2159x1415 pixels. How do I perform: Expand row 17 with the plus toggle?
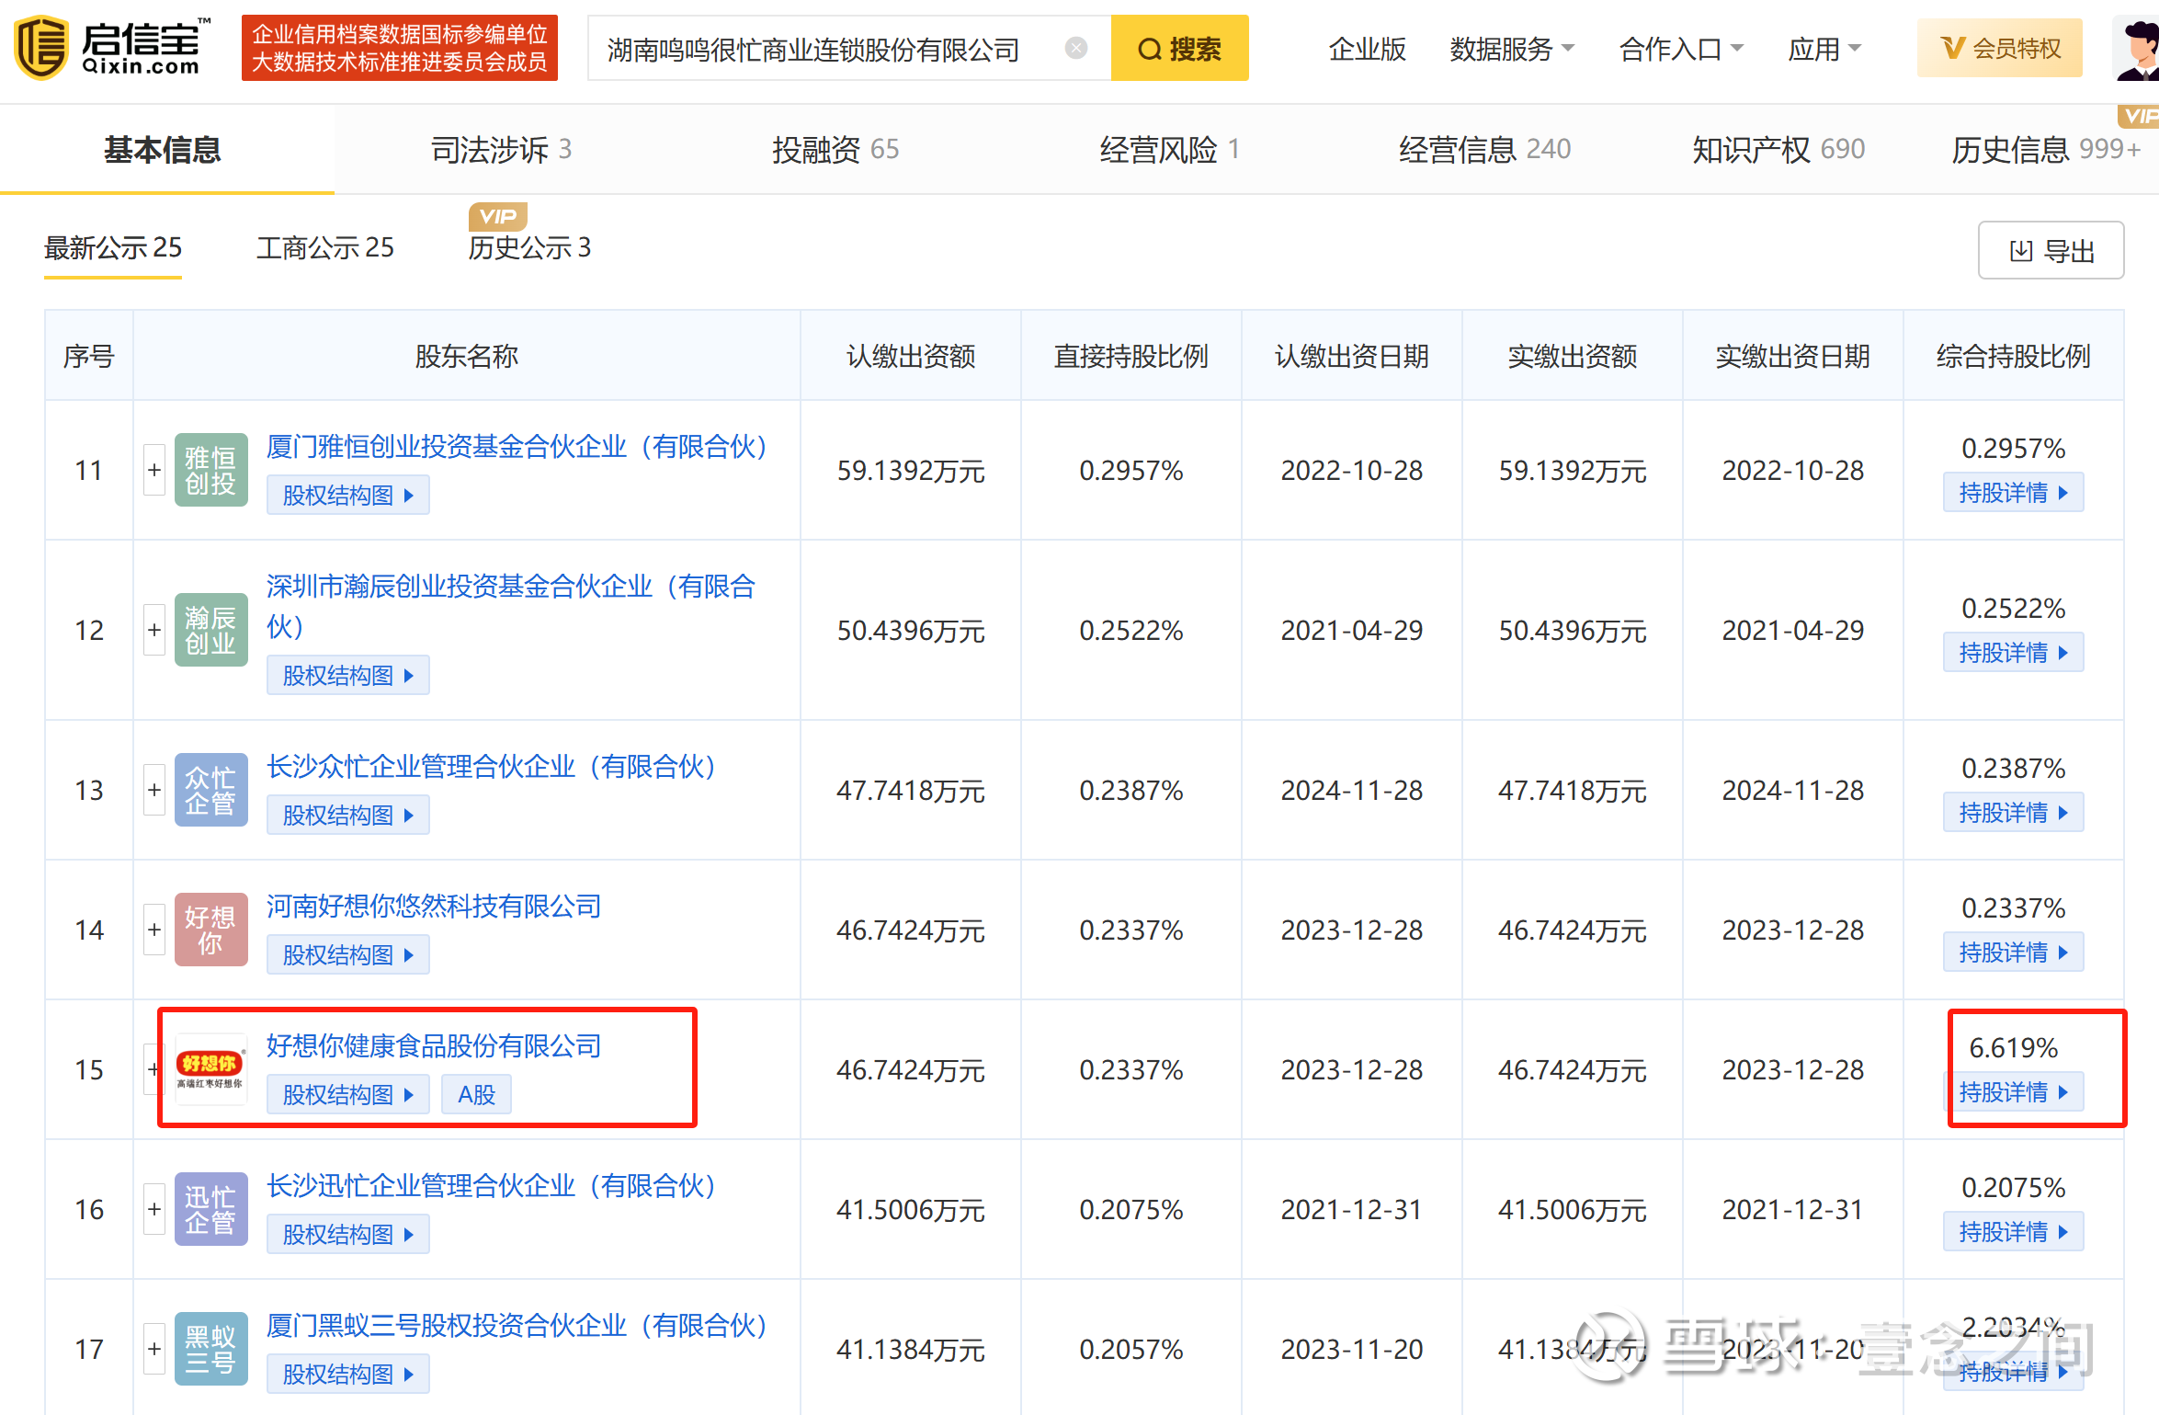tap(154, 1349)
